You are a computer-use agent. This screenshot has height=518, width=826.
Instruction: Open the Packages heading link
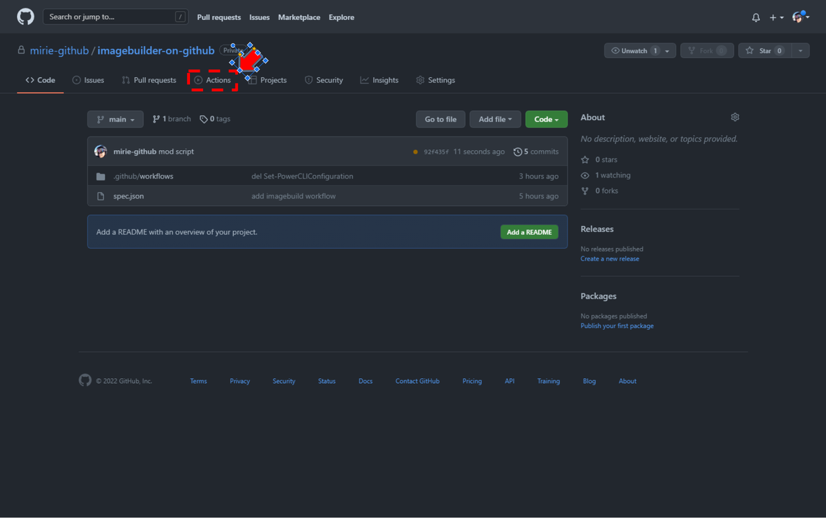pos(598,296)
